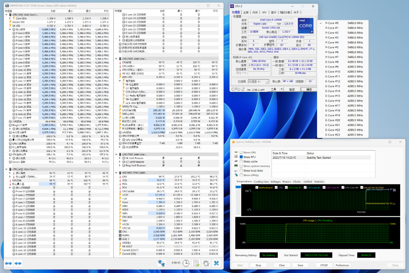The width and height of the screenshot is (409, 273).
Task: Switch to the SPD tab in CPU-Z
Action: 264,12
